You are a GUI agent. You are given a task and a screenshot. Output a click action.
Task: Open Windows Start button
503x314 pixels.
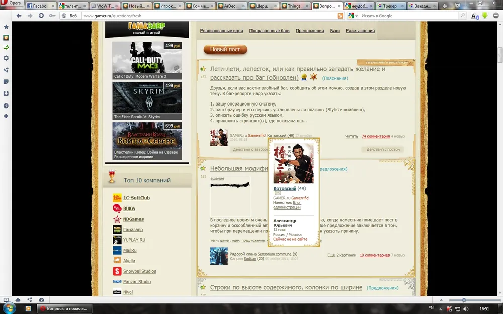[x=9, y=308]
